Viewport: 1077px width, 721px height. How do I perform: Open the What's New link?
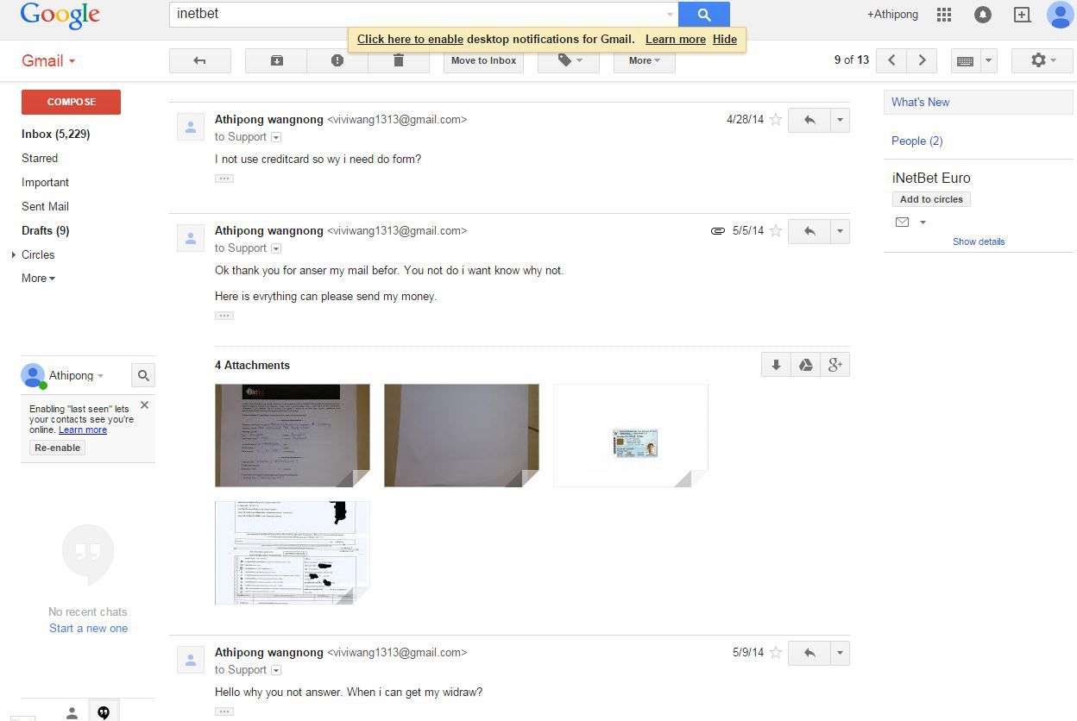pos(920,102)
